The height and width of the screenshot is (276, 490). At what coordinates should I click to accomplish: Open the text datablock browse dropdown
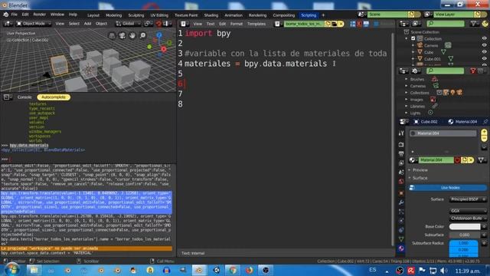pos(278,24)
